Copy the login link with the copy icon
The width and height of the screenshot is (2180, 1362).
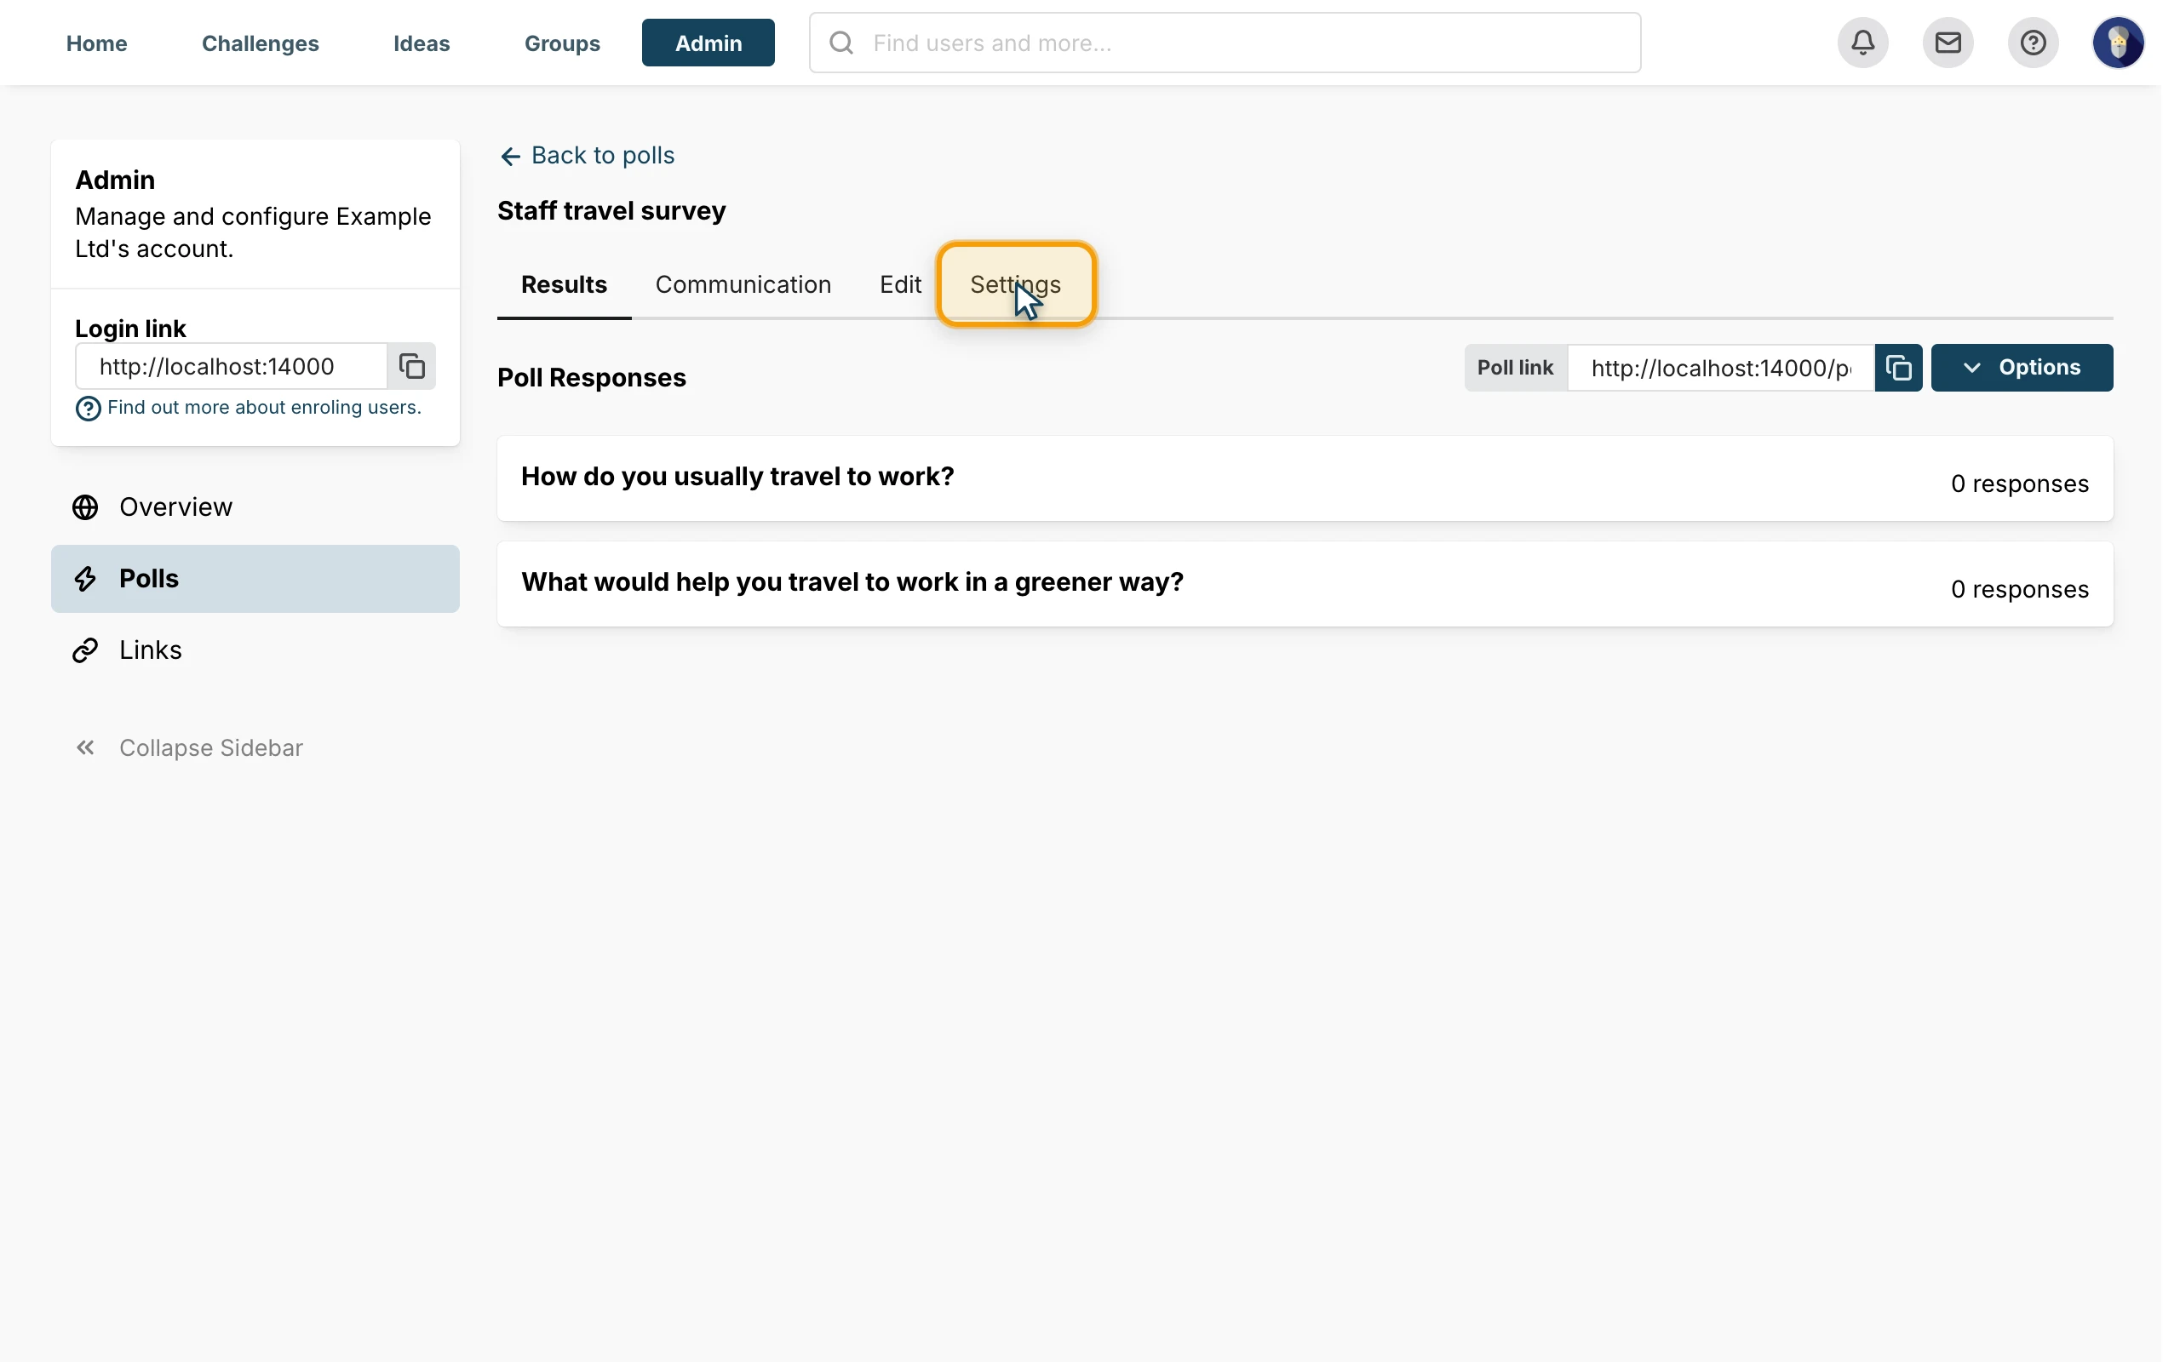point(411,367)
